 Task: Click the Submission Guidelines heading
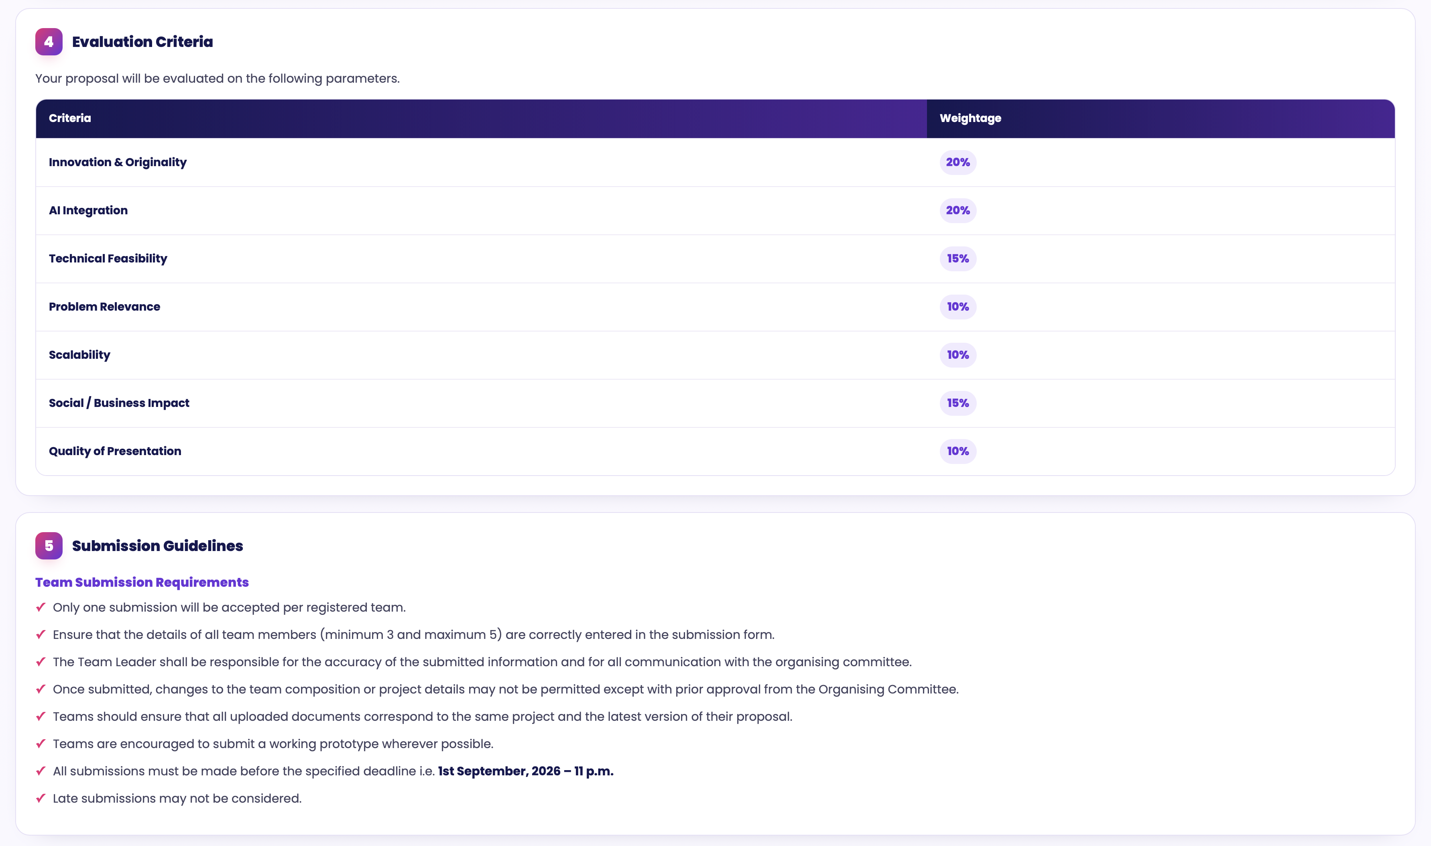coord(157,545)
